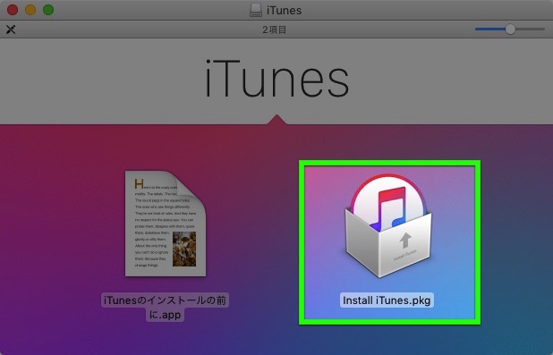Click the iTunes disk icon in title bar
Screen dimensions: 553x355
point(256,10)
